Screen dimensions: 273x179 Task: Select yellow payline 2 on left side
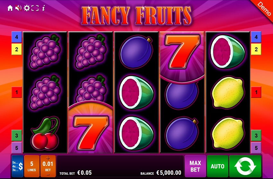[x=16, y=50]
